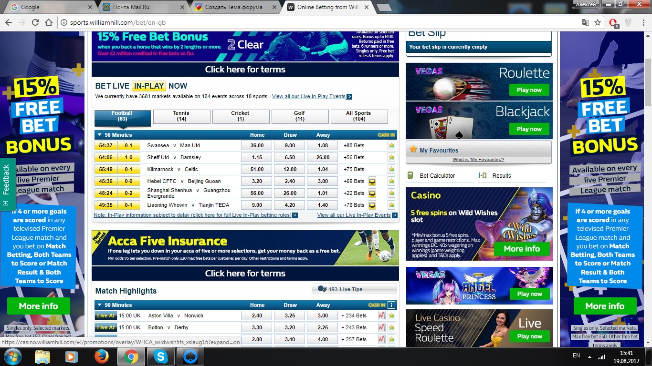Screen dimensions: 652x366
Task: Select Aston Villa home odds 2.40
Action: point(257,315)
